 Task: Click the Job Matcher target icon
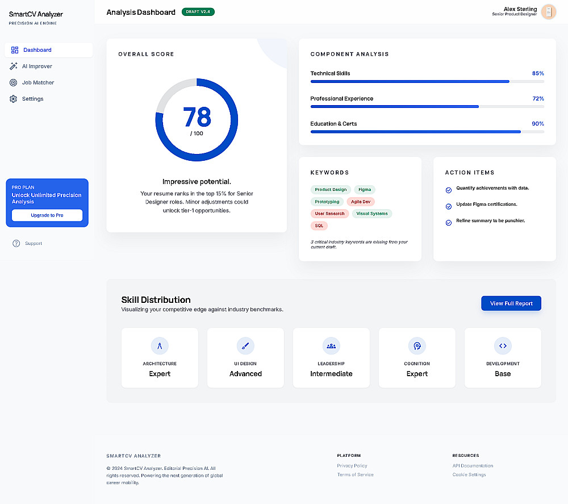(14, 82)
